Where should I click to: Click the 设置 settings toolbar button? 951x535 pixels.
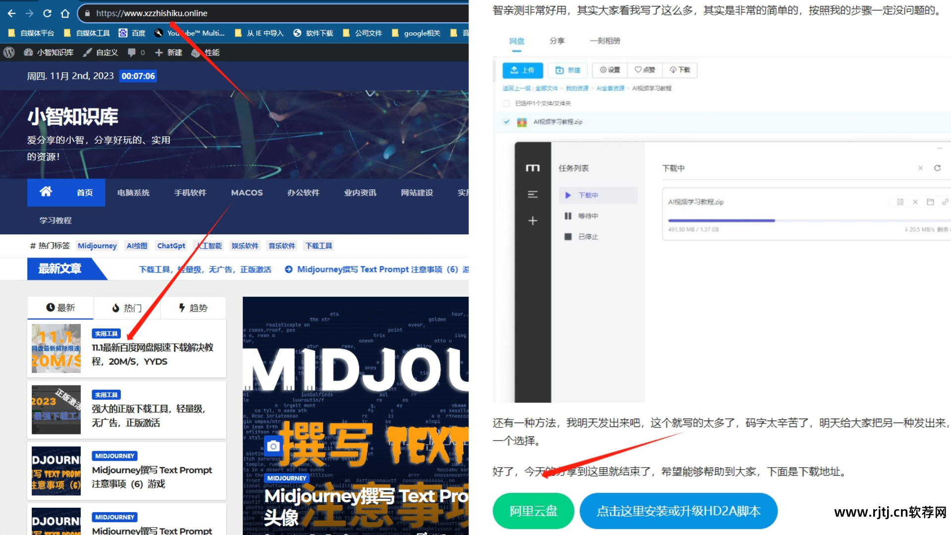610,70
